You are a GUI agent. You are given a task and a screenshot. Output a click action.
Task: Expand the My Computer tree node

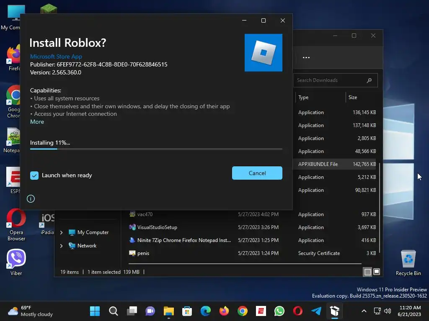click(x=61, y=232)
